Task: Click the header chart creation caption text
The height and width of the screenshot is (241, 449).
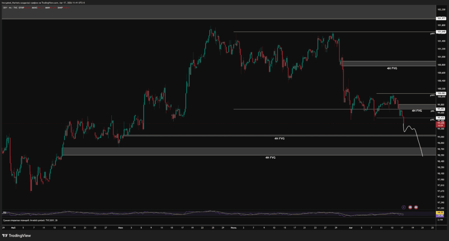Action: coord(43,3)
